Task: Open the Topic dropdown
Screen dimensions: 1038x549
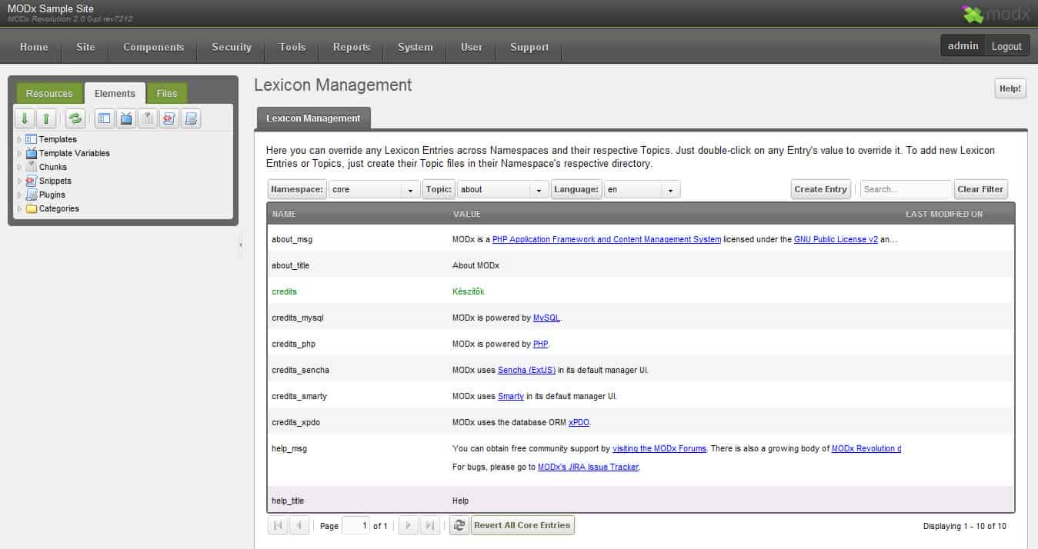Action: tap(539, 190)
